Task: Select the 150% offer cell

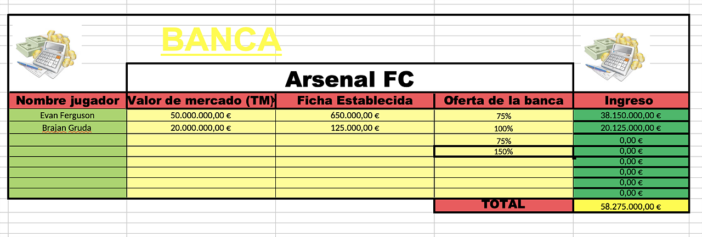Action: pyautogui.click(x=503, y=152)
